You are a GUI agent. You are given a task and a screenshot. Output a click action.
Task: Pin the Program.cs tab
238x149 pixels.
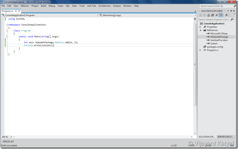(16, 11)
